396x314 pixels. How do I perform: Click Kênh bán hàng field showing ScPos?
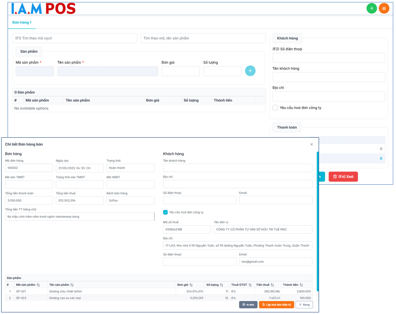[130, 201]
